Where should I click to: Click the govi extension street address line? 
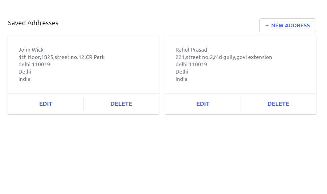(x=223, y=57)
